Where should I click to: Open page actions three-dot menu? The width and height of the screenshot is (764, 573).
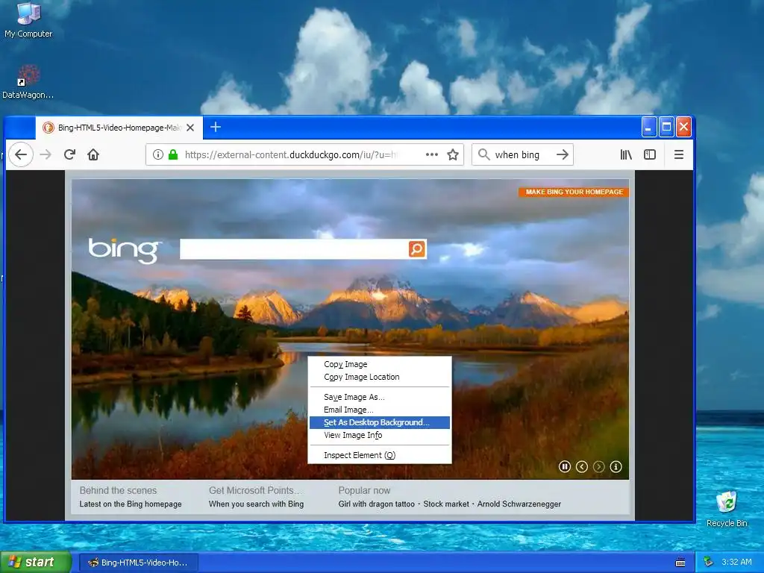coord(432,154)
